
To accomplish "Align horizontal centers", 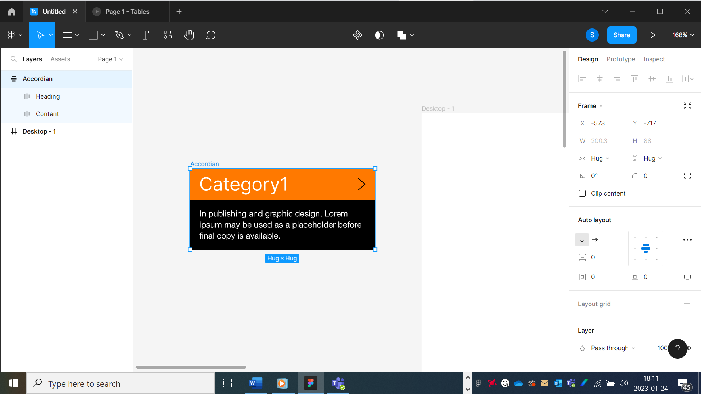I will [x=600, y=78].
